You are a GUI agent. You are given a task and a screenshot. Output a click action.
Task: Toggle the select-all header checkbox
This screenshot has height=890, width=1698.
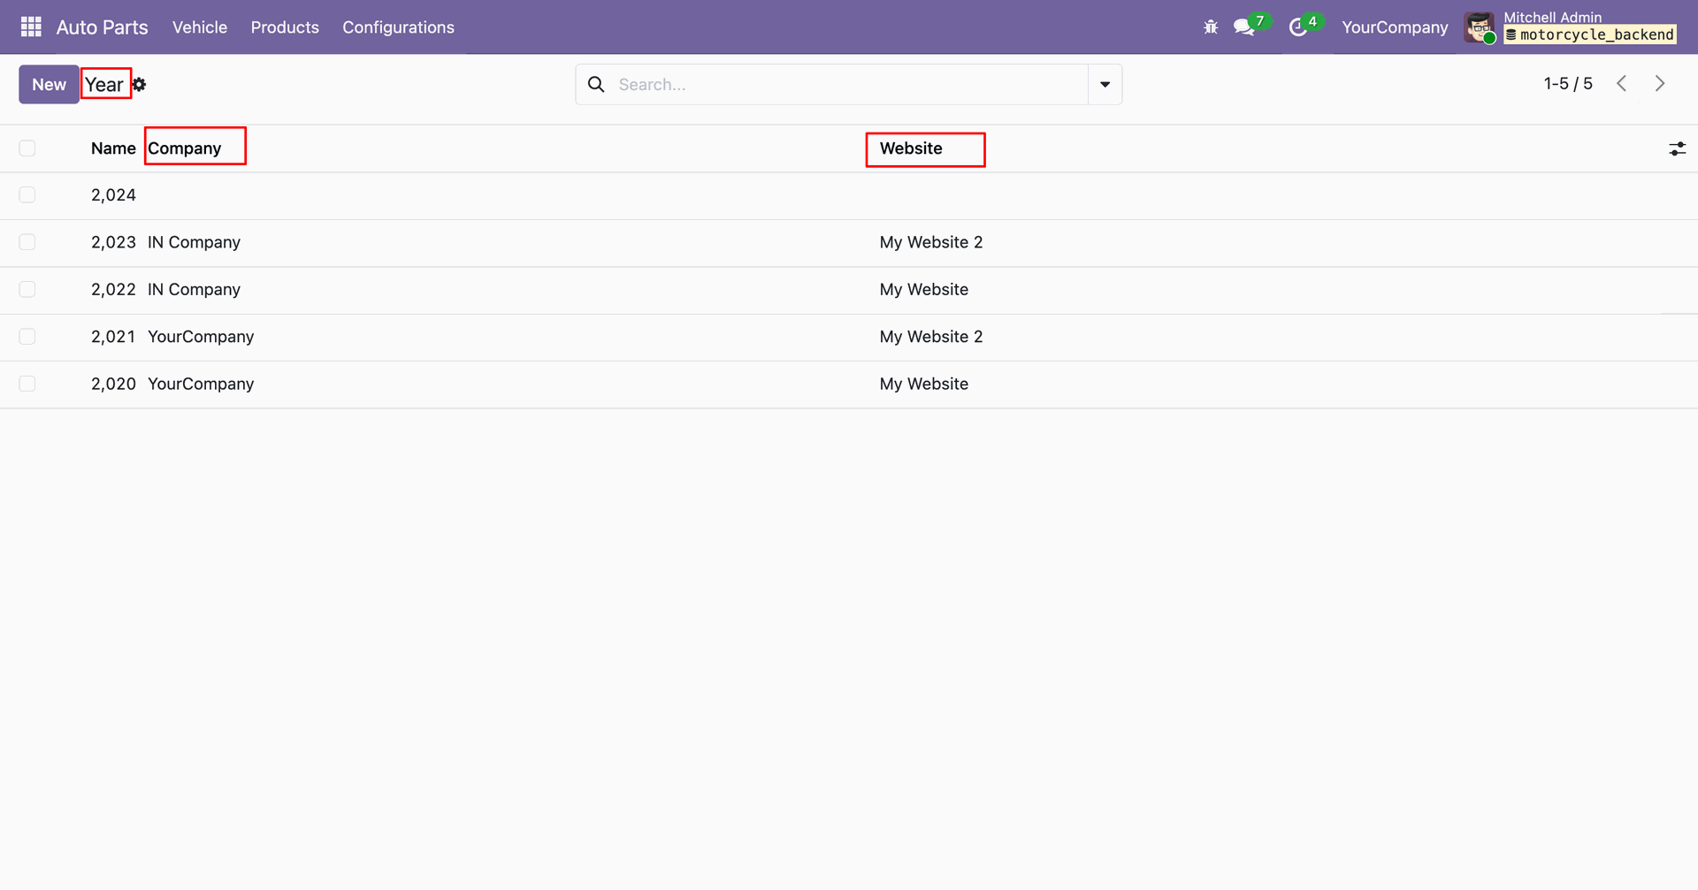coord(27,148)
